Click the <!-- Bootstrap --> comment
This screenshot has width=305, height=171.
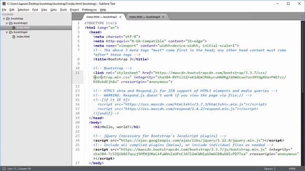[112, 68]
